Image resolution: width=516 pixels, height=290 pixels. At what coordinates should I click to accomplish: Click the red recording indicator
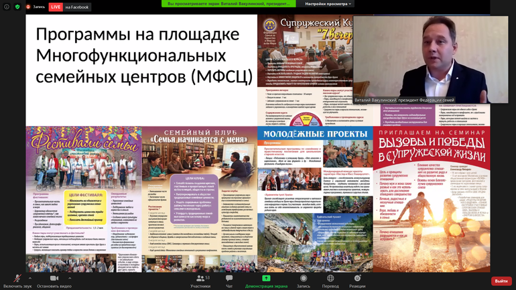tap(28, 7)
